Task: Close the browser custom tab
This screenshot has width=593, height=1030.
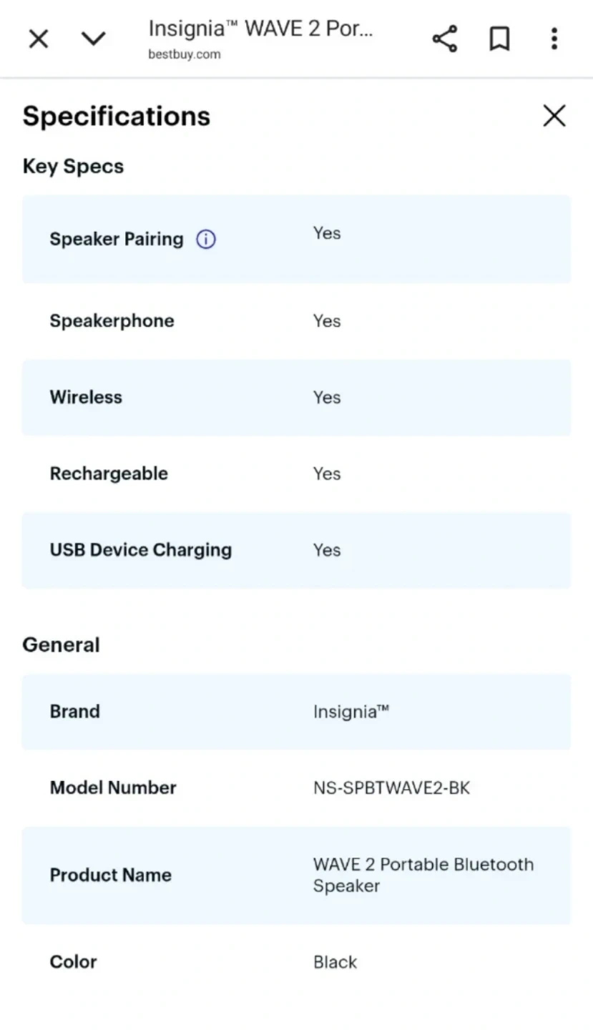Action: tap(39, 39)
